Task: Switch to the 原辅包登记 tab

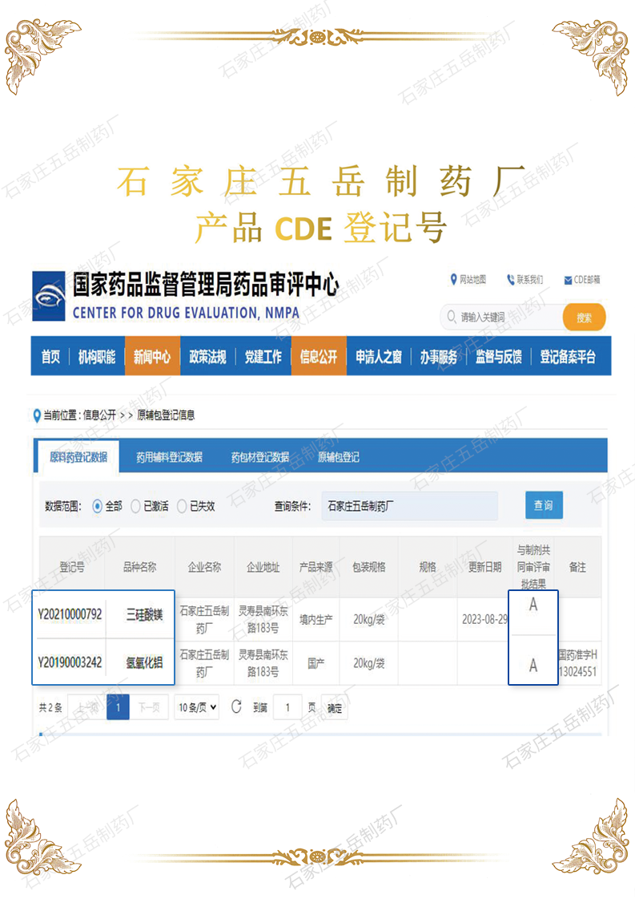Action: 339,457
